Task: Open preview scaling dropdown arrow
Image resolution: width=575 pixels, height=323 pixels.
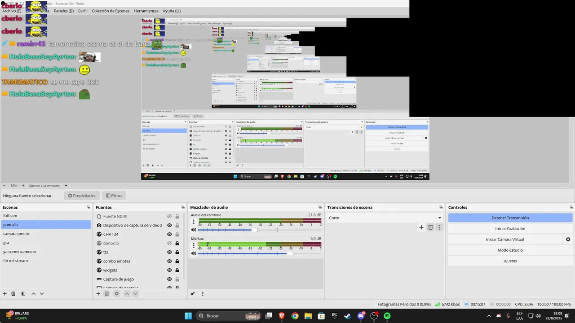Action: [x=66, y=186]
